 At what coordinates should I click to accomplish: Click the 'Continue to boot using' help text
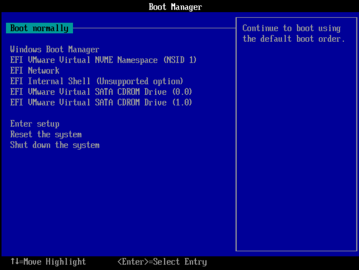click(292, 28)
